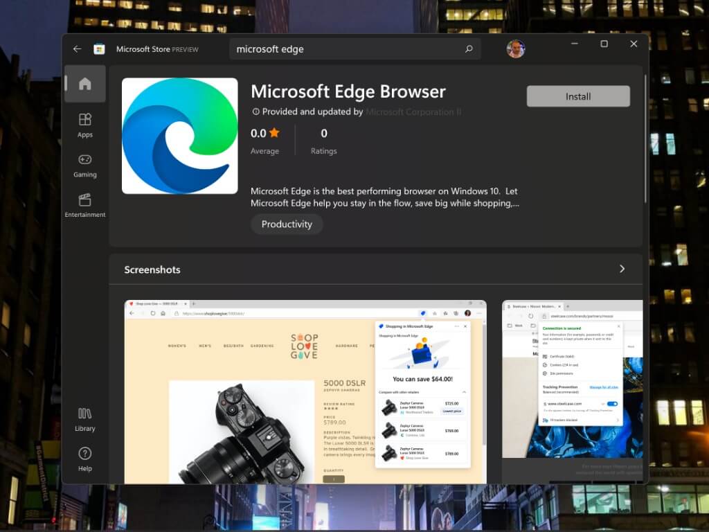Click the Microsoft Edge description text
The width and height of the screenshot is (709, 532).
385,197
